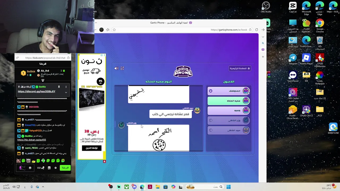Open Roblox Player desktop shortcut
This screenshot has width=340, height=191.
point(306,59)
